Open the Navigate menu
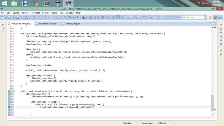Screen dimensions: 224x126 pos(36,13)
